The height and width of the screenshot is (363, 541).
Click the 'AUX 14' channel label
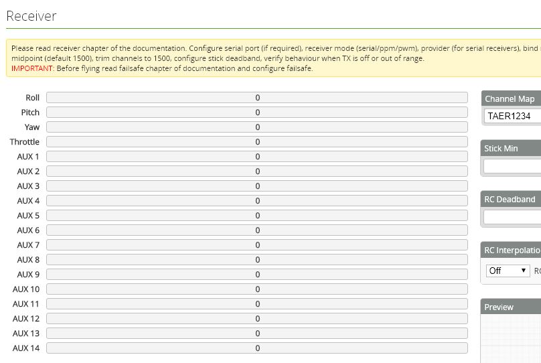26,348
